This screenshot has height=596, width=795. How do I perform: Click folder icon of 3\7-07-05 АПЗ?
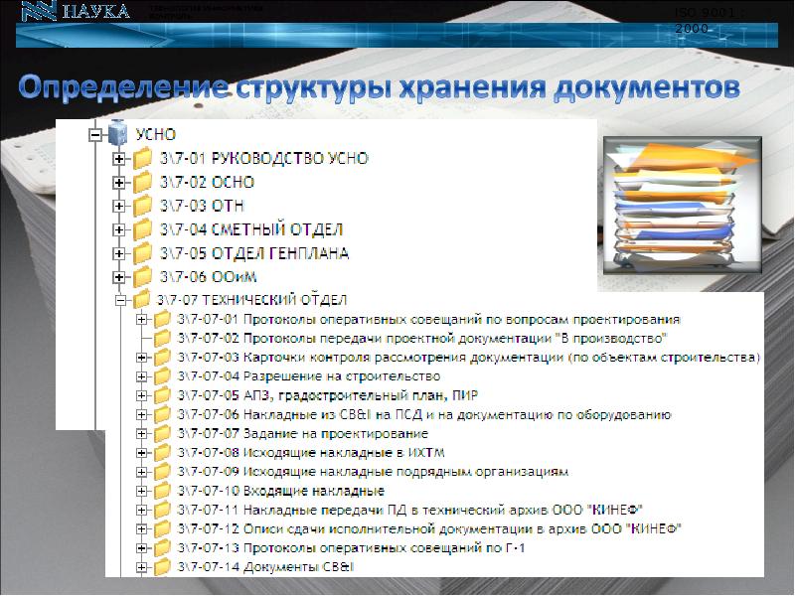click(x=162, y=395)
